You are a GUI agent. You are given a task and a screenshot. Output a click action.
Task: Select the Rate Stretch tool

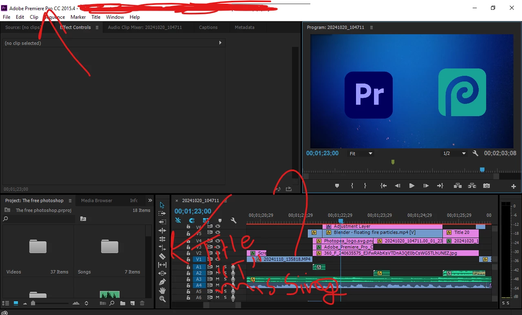[162, 248]
